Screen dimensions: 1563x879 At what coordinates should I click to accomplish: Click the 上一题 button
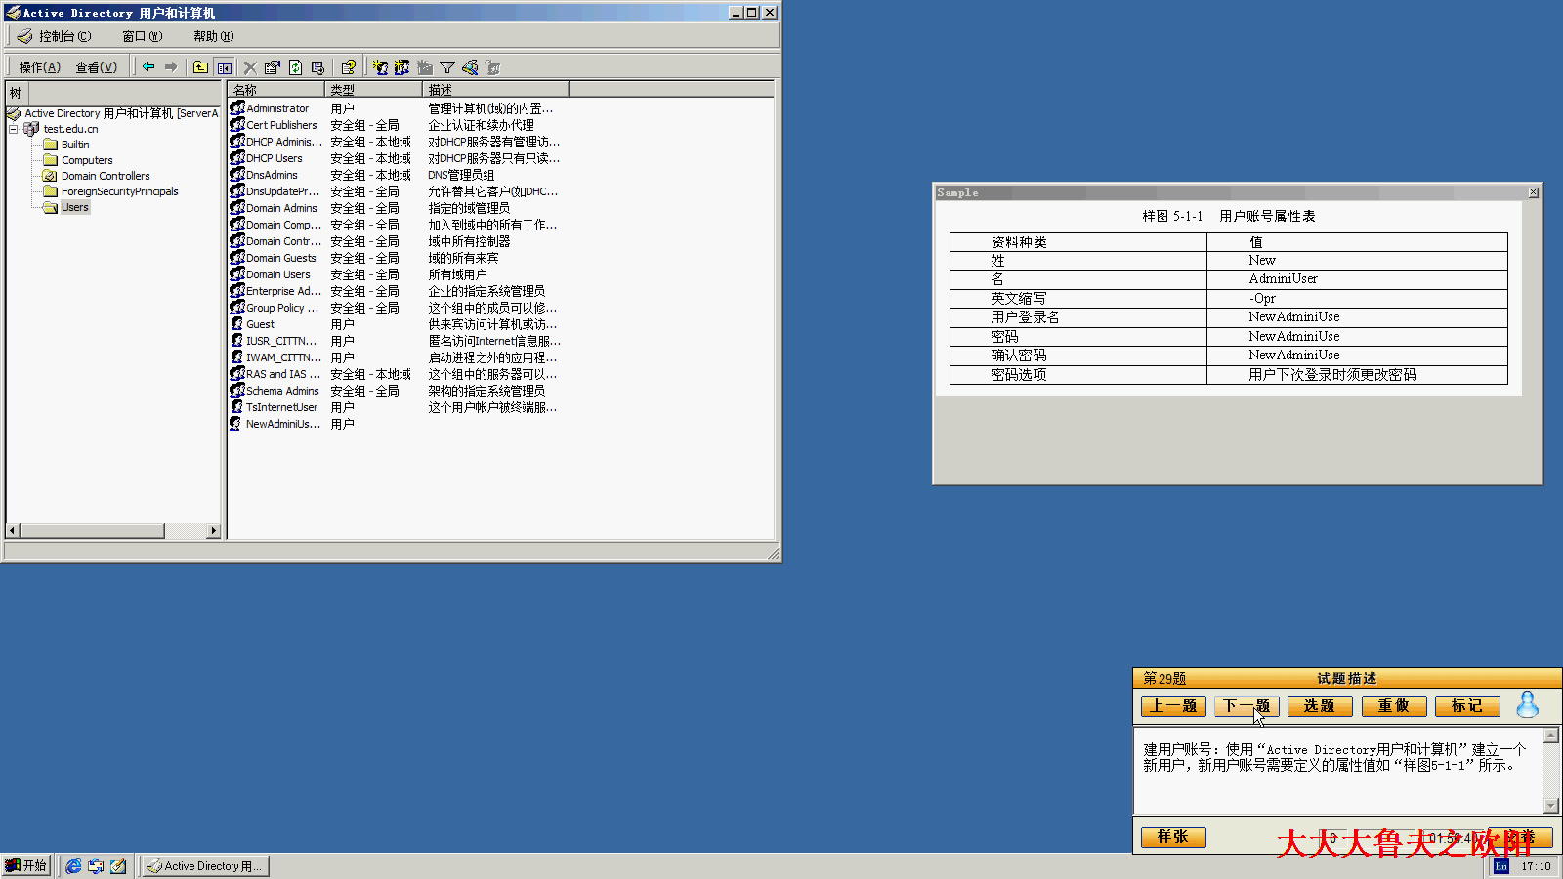(1173, 706)
